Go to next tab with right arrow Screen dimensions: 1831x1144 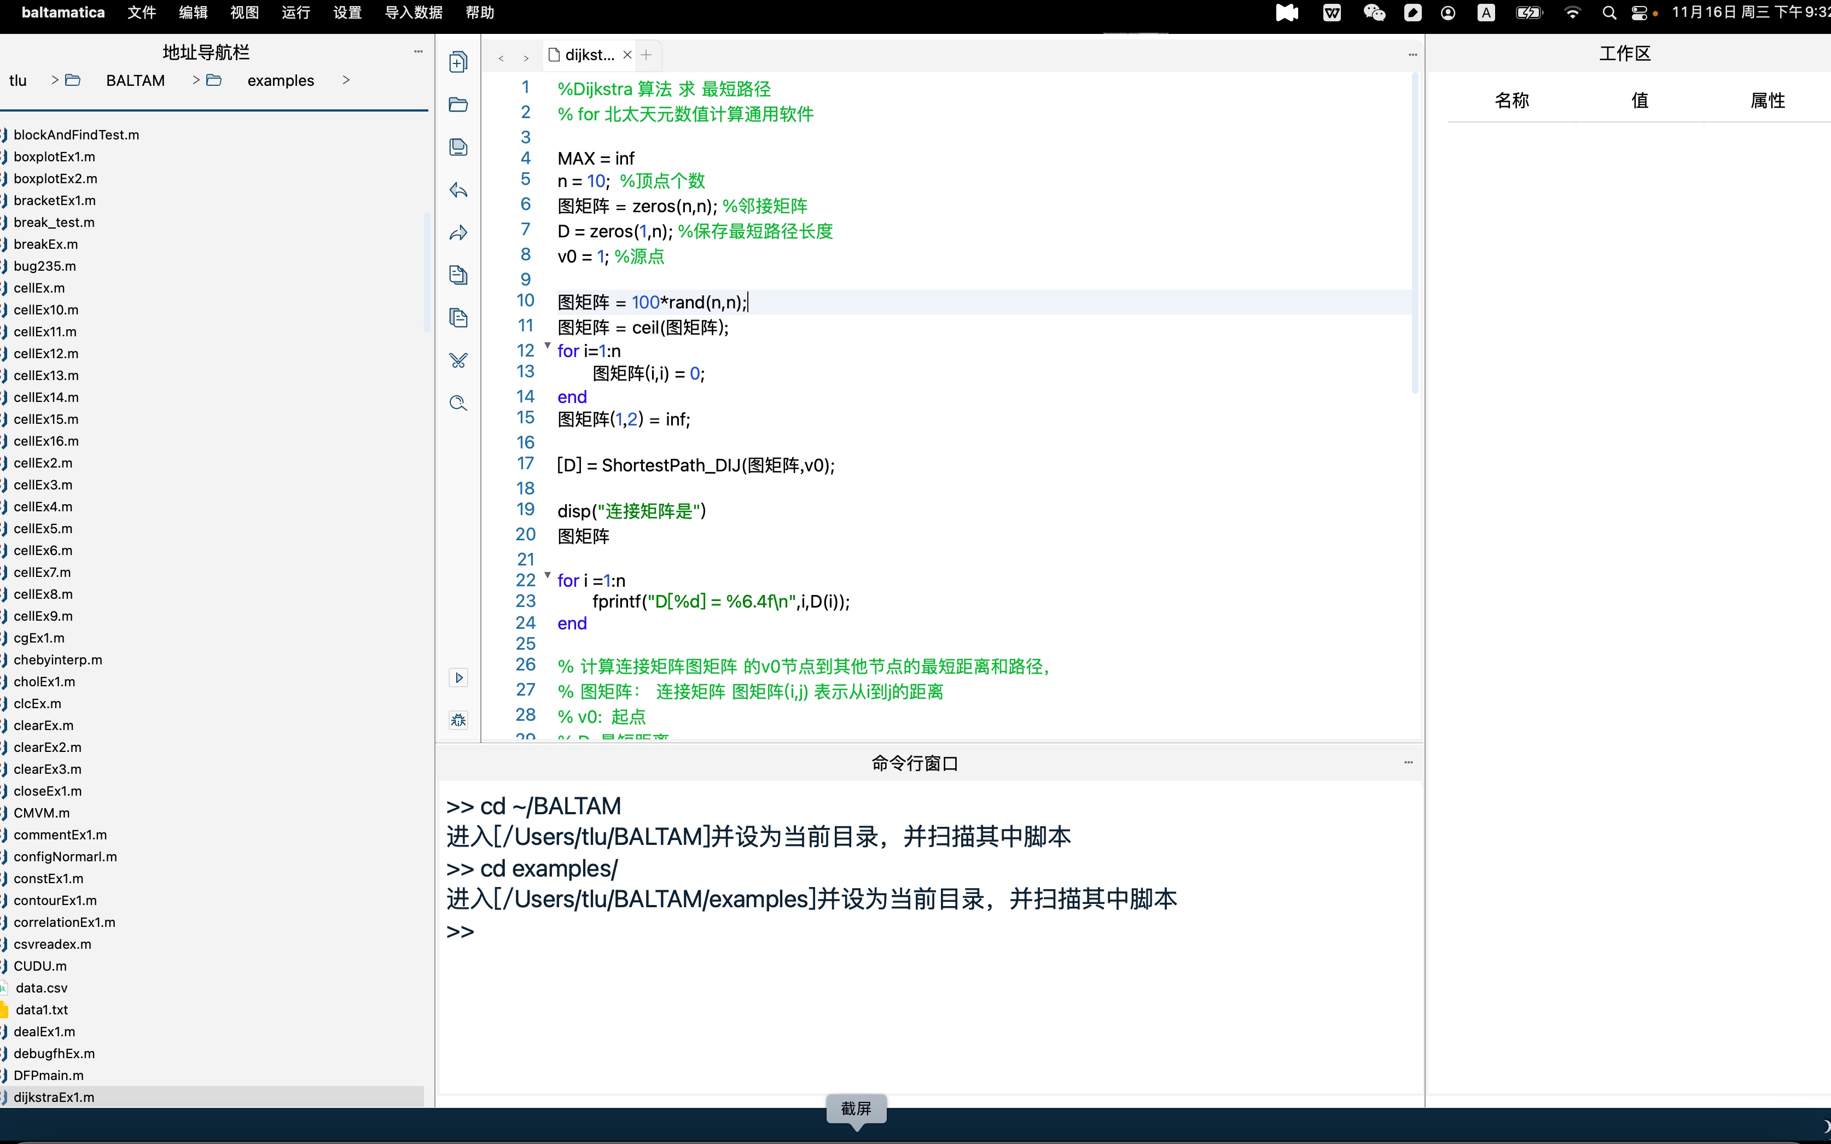click(526, 59)
